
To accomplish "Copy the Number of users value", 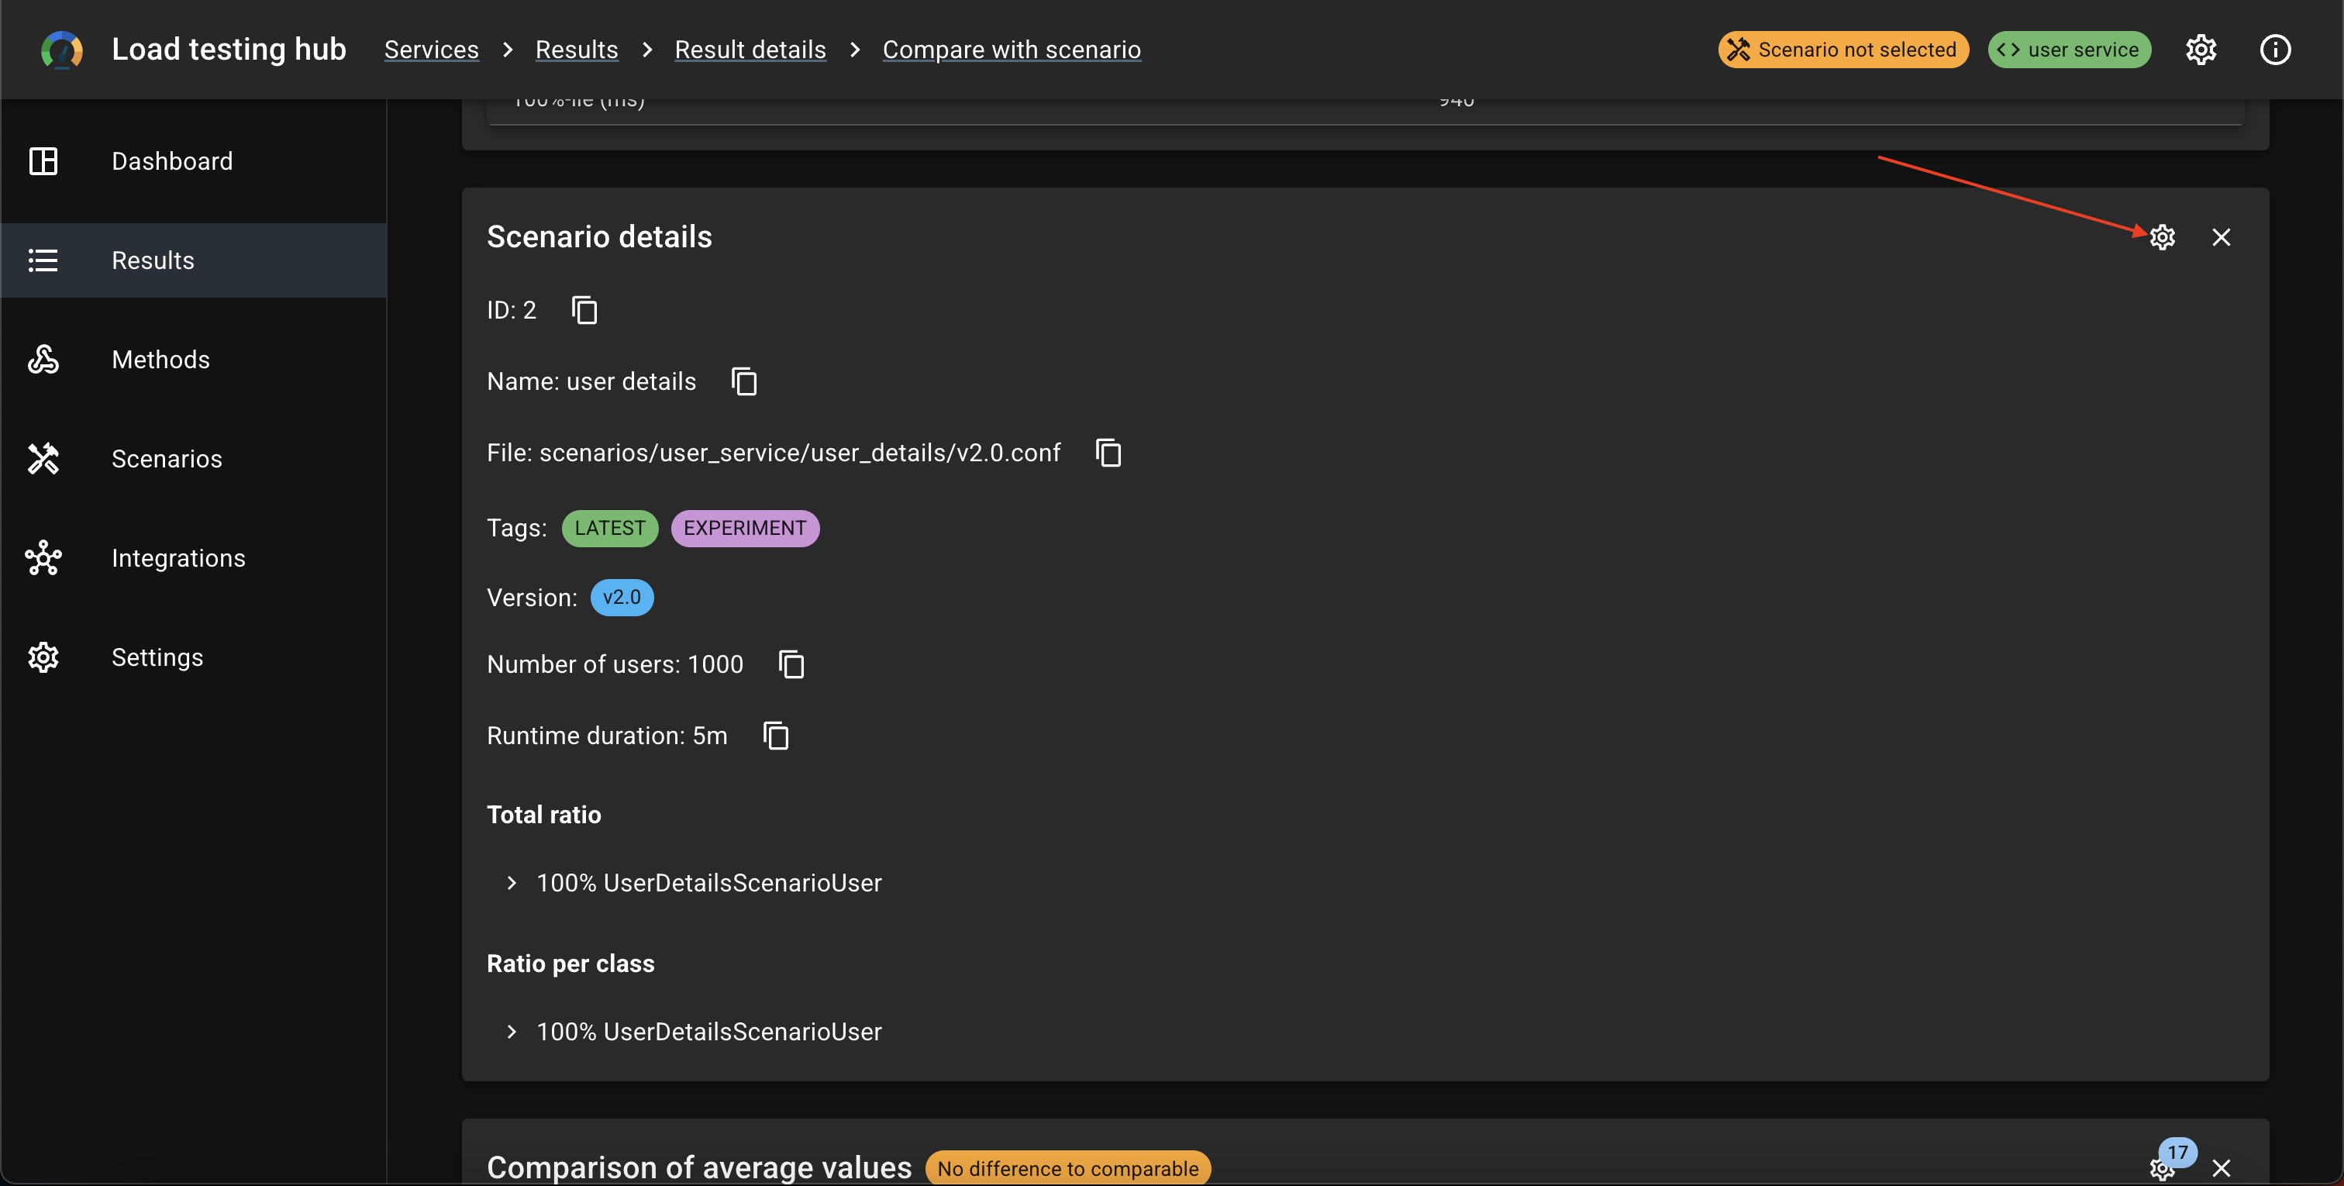I will [x=791, y=664].
